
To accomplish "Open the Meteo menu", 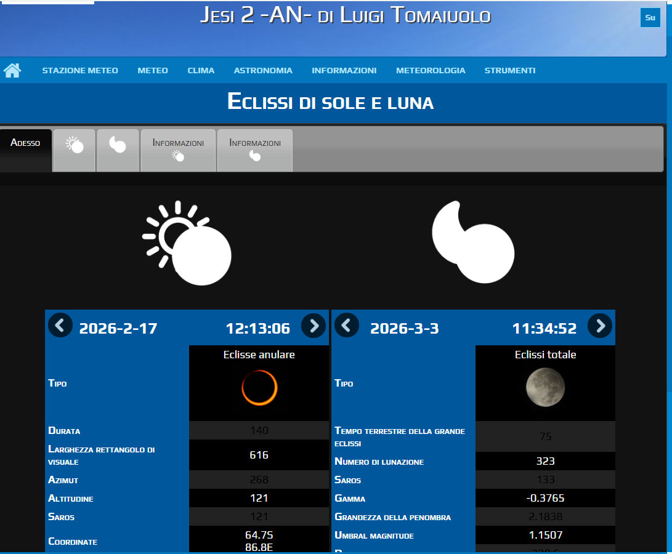I will point(153,71).
